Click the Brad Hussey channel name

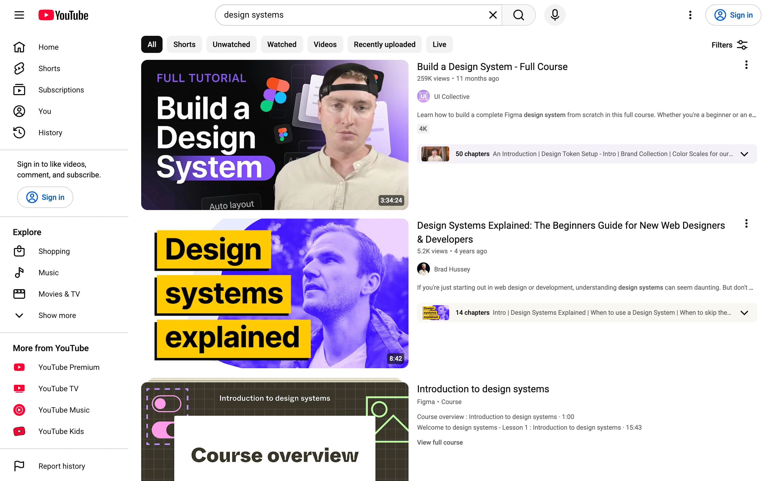coord(452,269)
